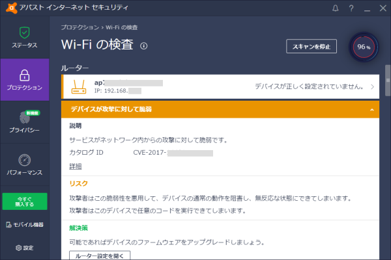The width and height of the screenshot is (391, 260).
Task: Select the プロテクション sidebar item
Action: click(x=25, y=79)
